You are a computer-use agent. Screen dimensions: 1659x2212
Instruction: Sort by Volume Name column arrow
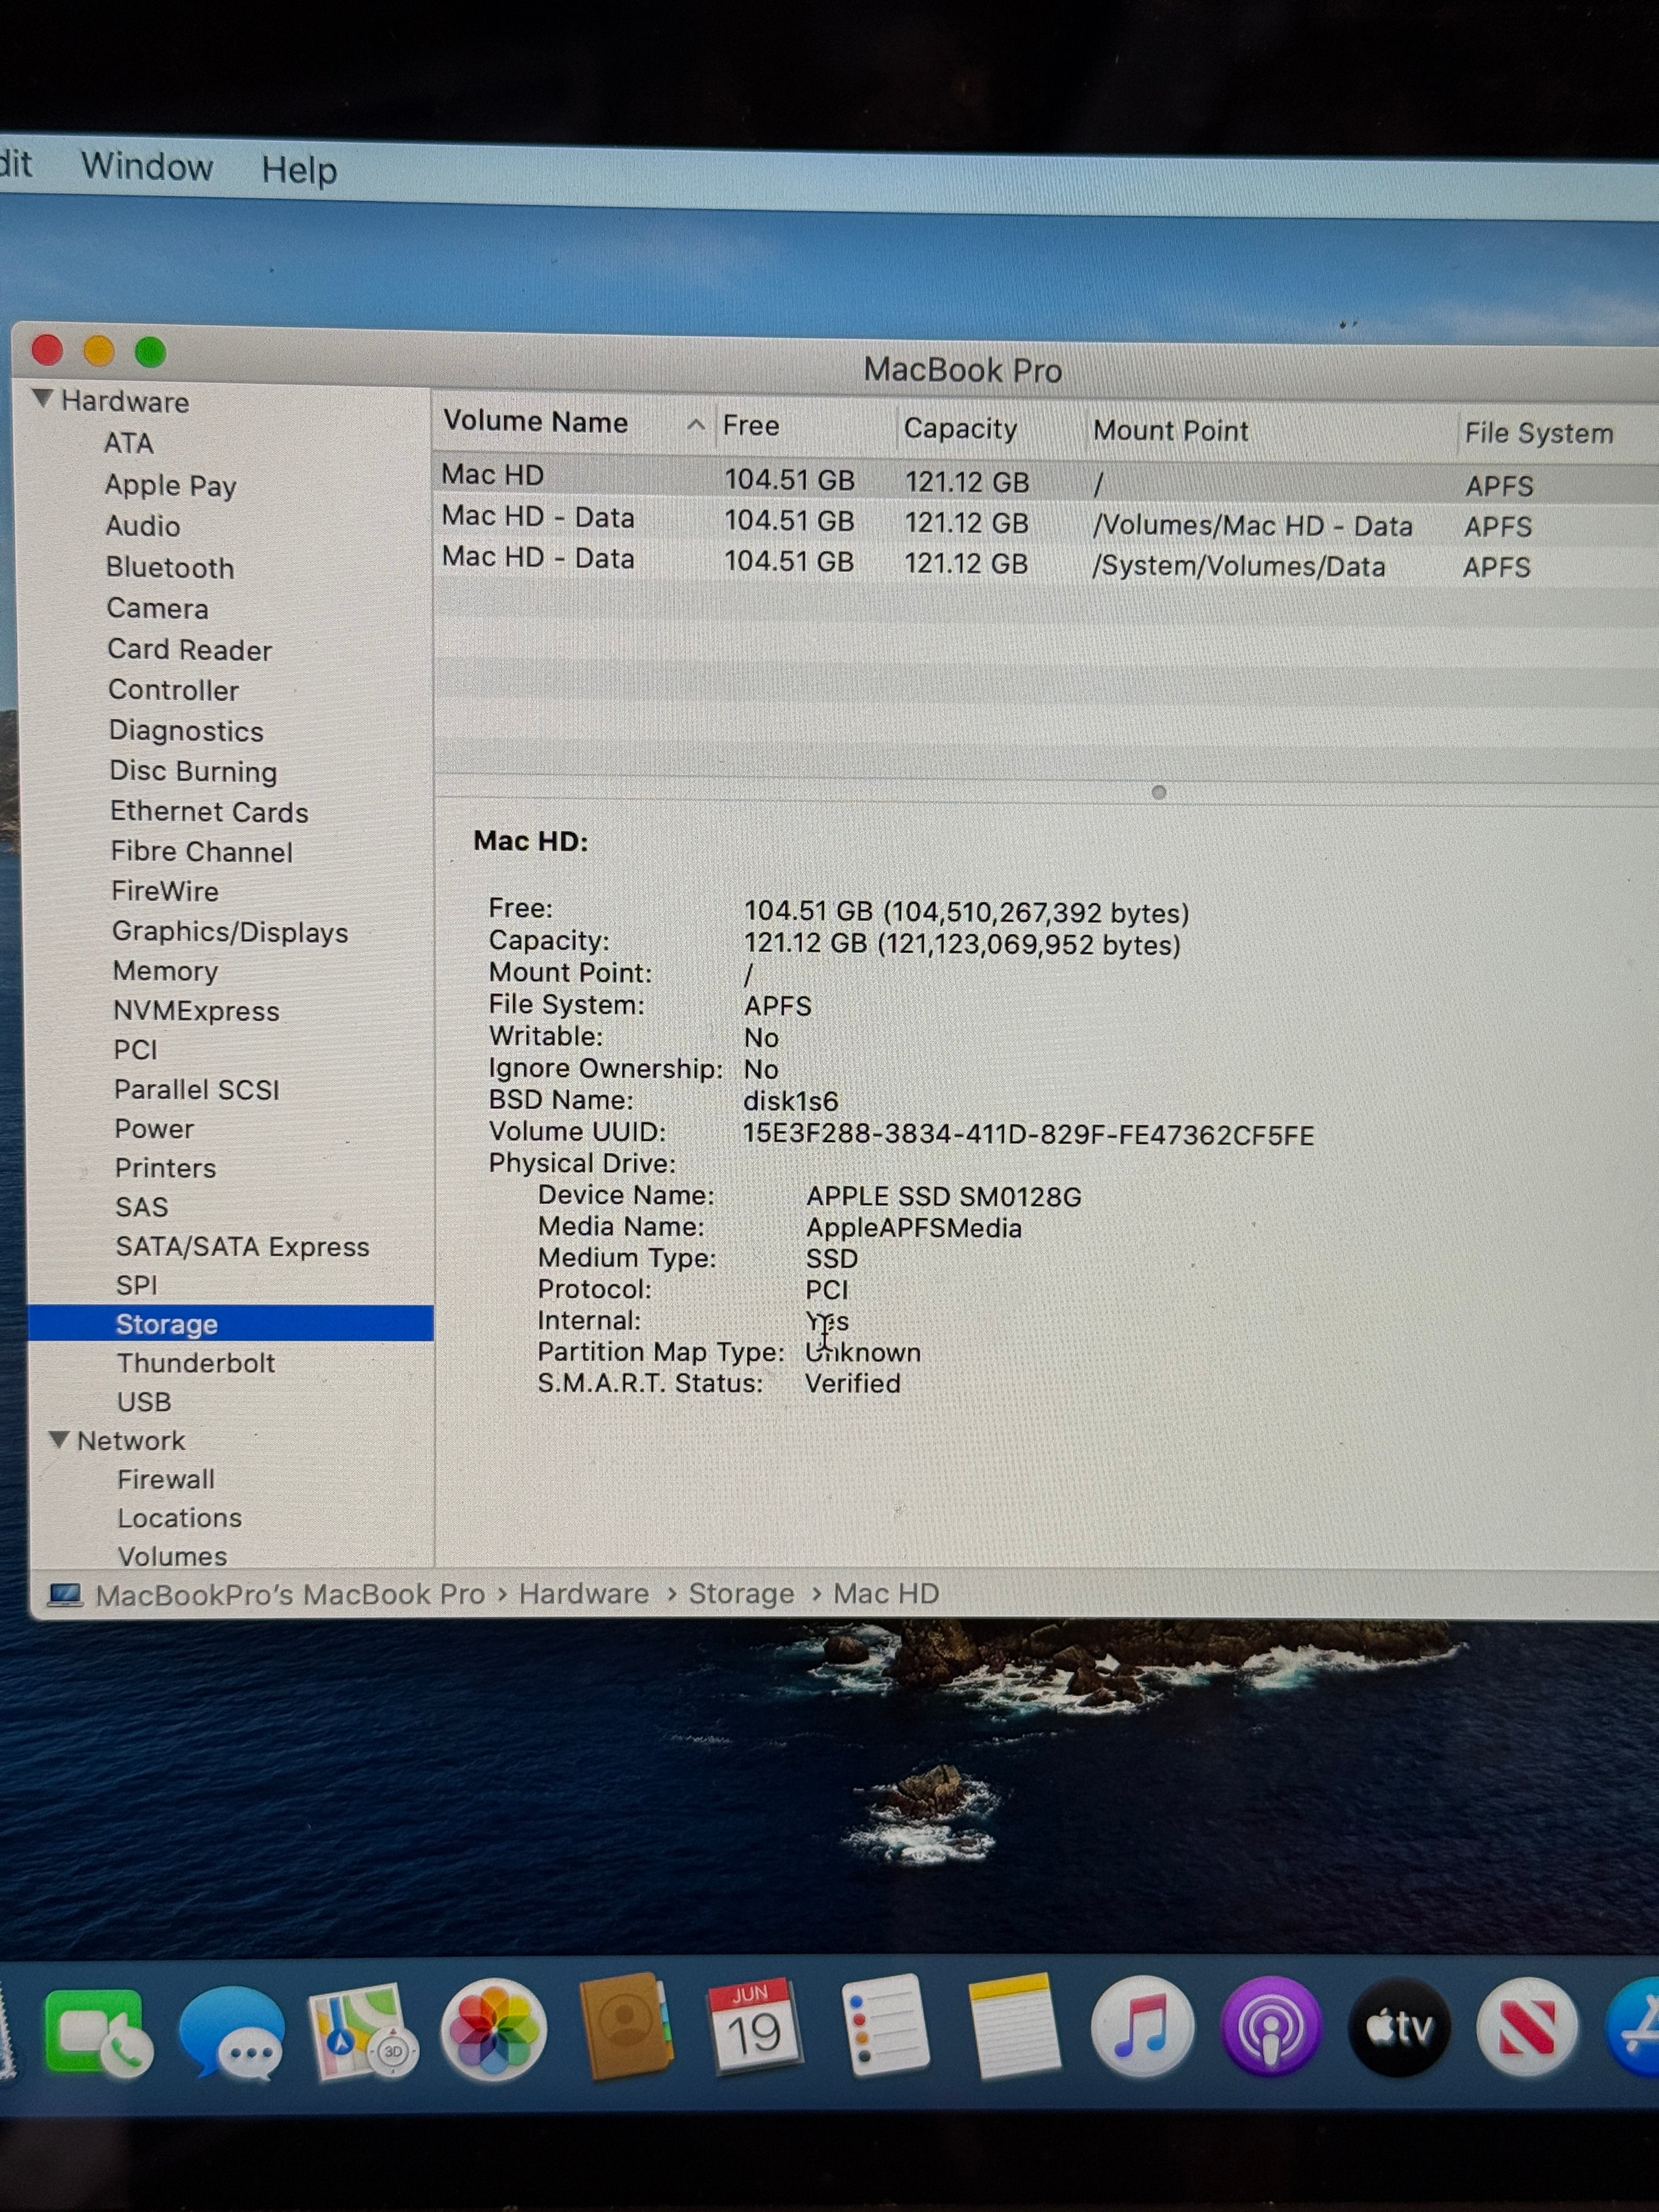(x=696, y=424)
